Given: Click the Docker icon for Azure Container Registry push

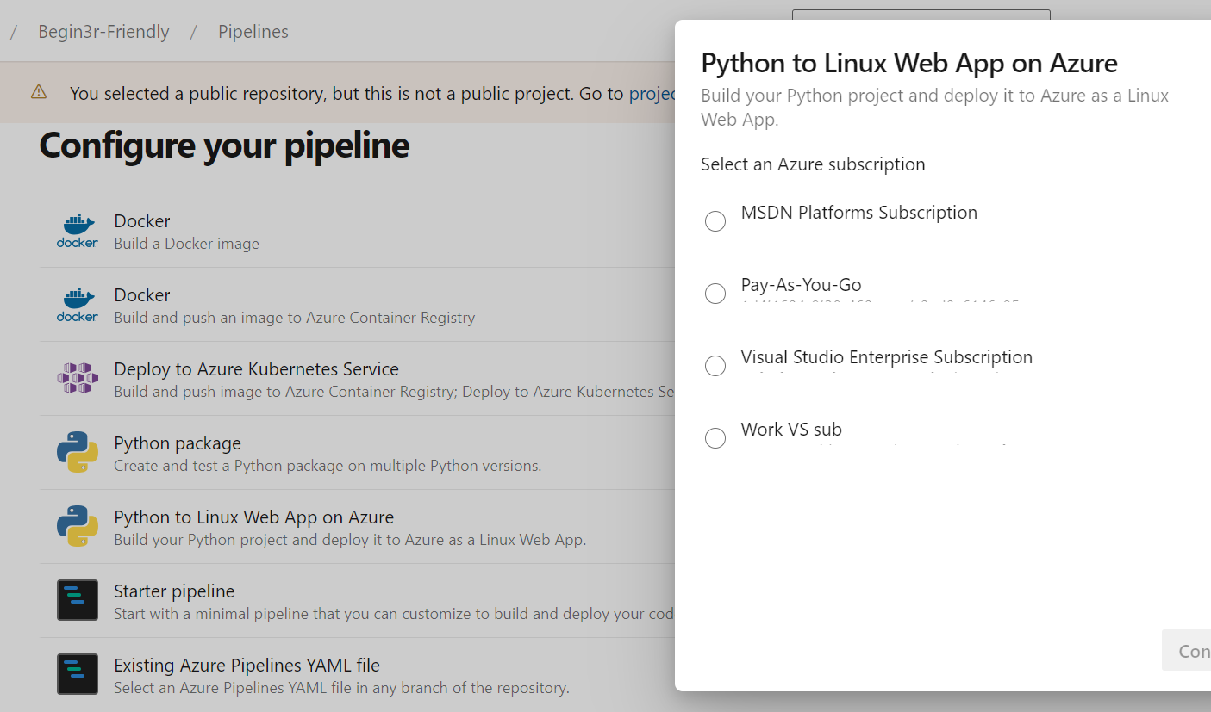Looking at the screenshot, I should coord(78,305).
